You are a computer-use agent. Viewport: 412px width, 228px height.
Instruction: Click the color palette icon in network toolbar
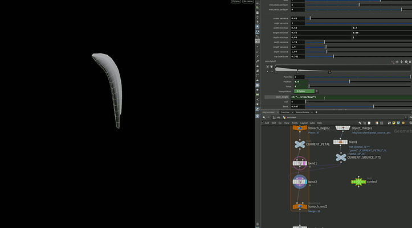(x=377, y=123)
